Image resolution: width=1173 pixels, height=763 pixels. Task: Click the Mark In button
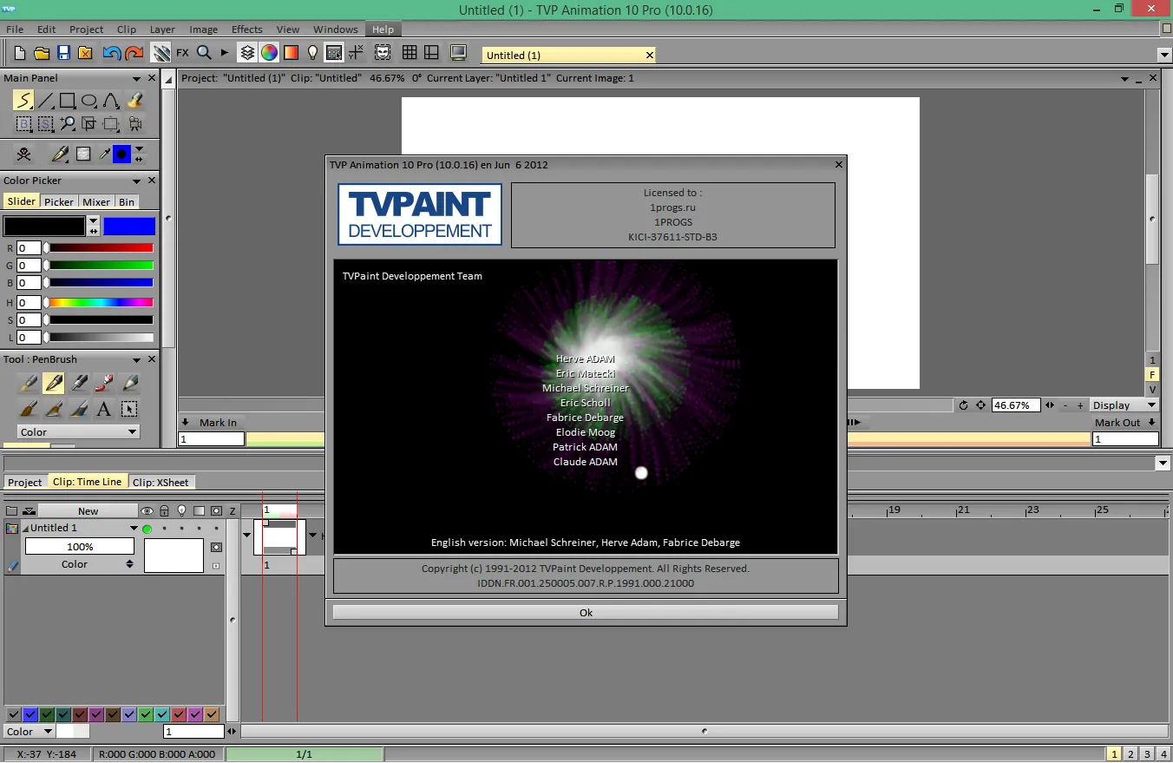coord(212,423)
